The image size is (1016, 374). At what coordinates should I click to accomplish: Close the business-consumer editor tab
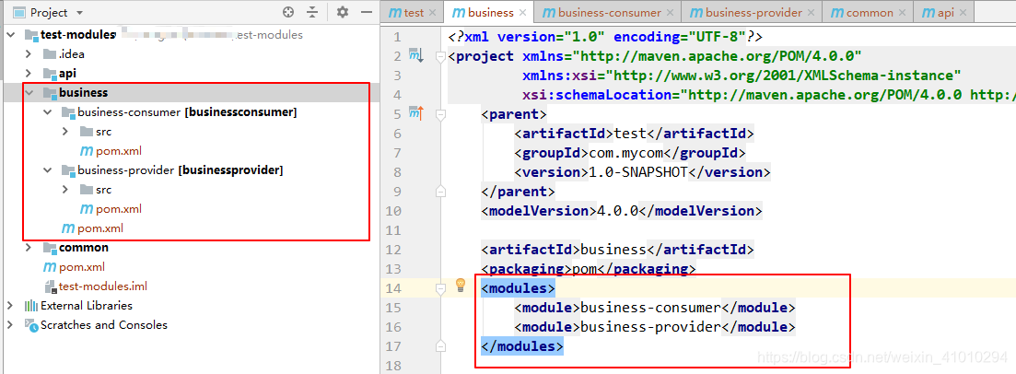[670, 12]
